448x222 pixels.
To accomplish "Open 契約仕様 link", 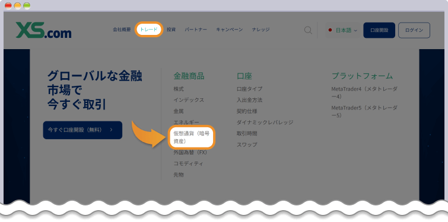I will click(x=247, y=111).
